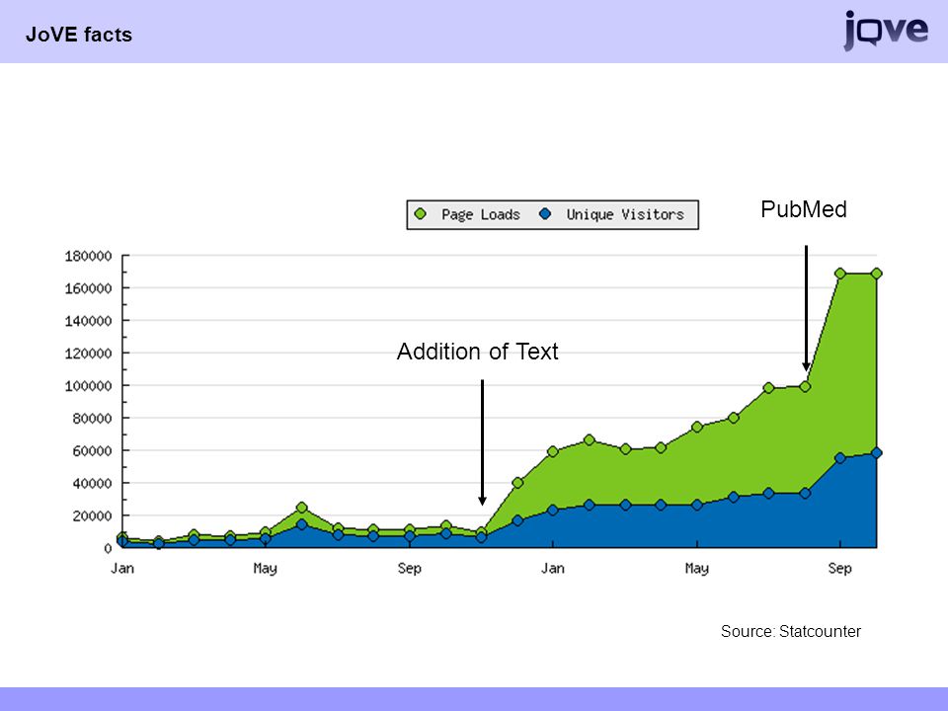Click the 100000 y-axis label
Viewport: 948px width, 711px height.
point(88,386)
